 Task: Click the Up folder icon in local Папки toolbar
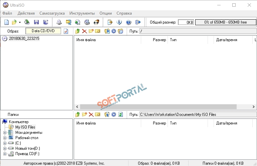coord(78,115)
